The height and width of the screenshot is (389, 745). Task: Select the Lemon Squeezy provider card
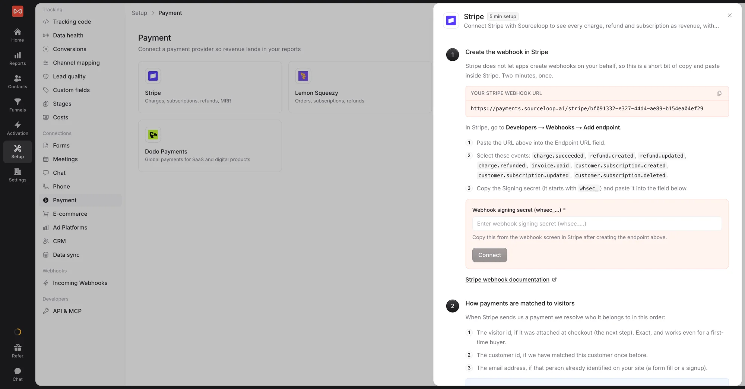360,87
